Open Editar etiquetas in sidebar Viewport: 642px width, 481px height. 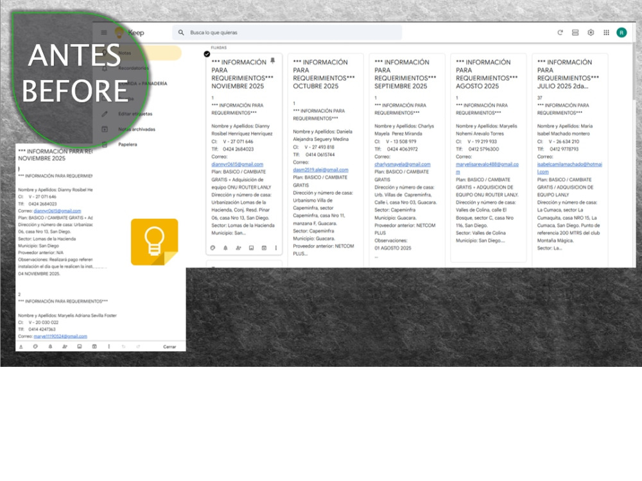click(x=135, y=114)
